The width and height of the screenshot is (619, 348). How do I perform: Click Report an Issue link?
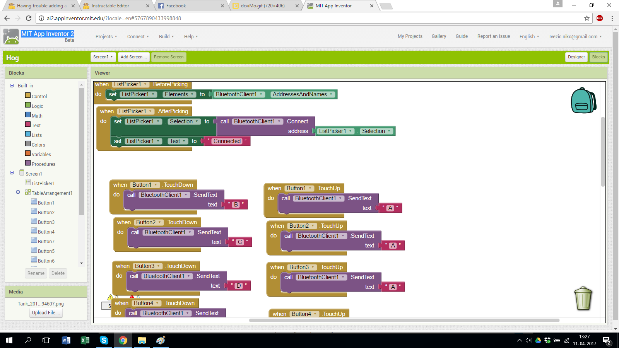(494, 36)
